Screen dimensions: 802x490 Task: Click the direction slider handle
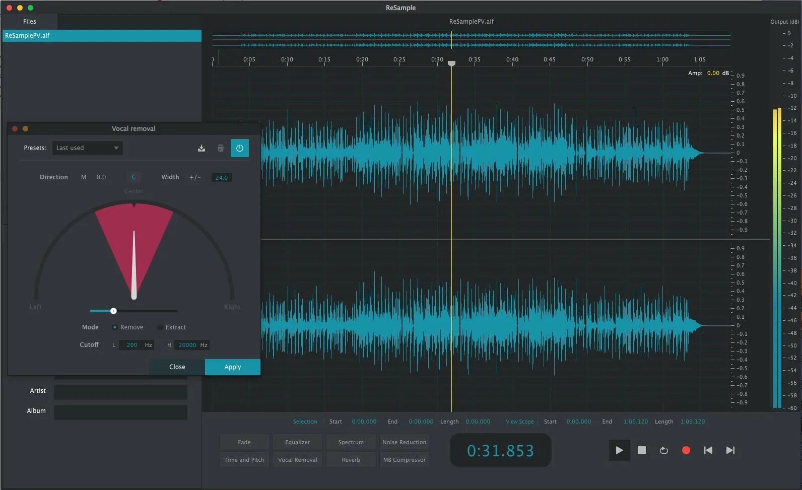click(113, 311)
